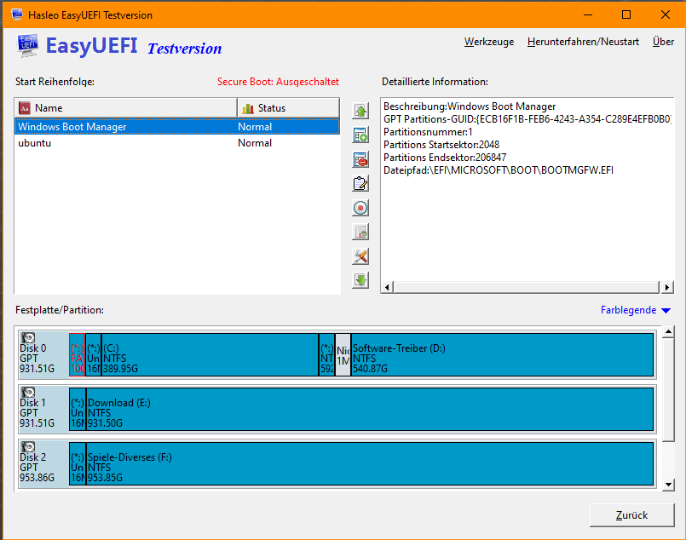Click the details horizontal scrollbar track
Image resolution: width=686 pixels, height=540 pixels.
point(527,287)
